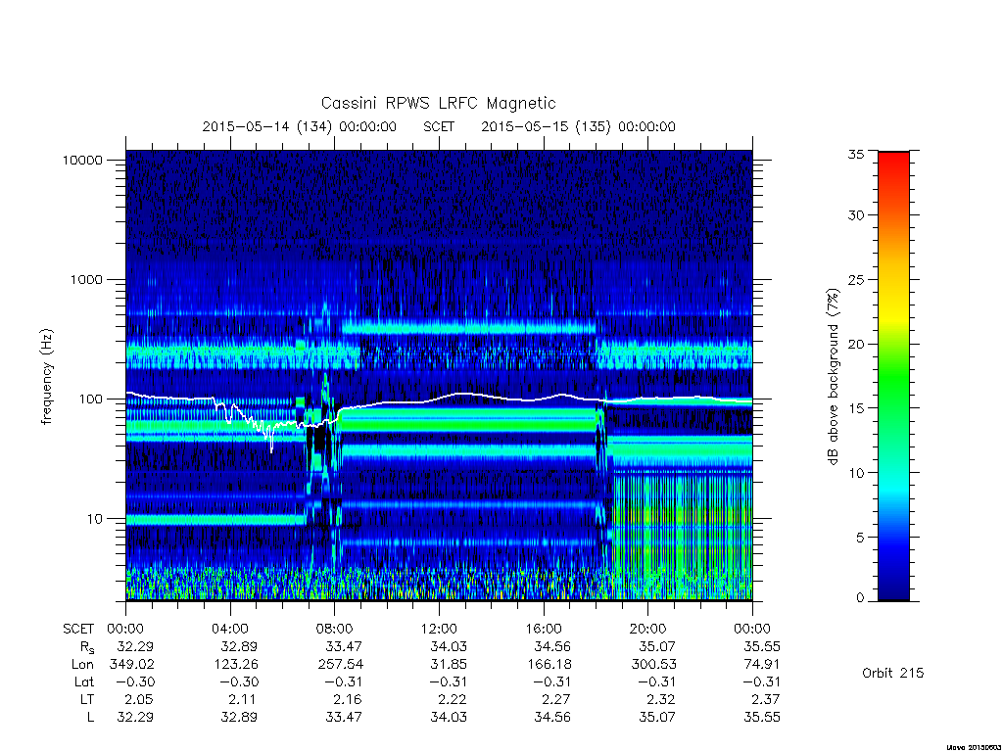Select the 100 Hz frequency tick label
Image resolution: width=1003 pixels, height=752 pixels.
(90, 399)
